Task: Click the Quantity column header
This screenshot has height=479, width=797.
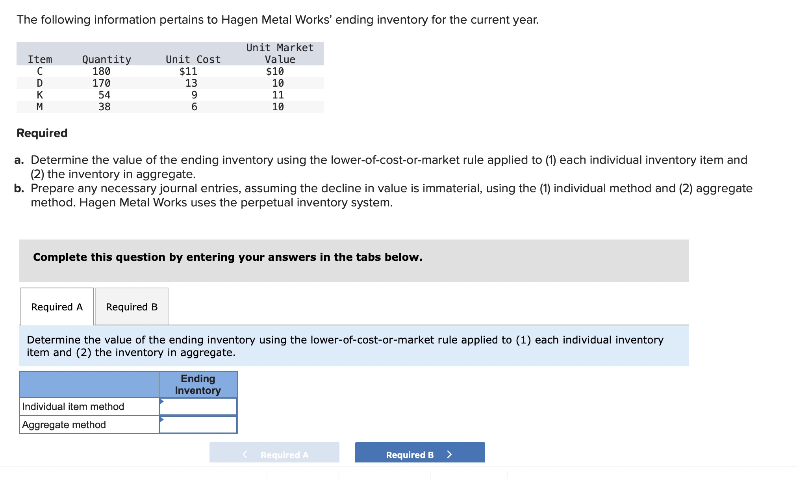Action: coord(106,59)
